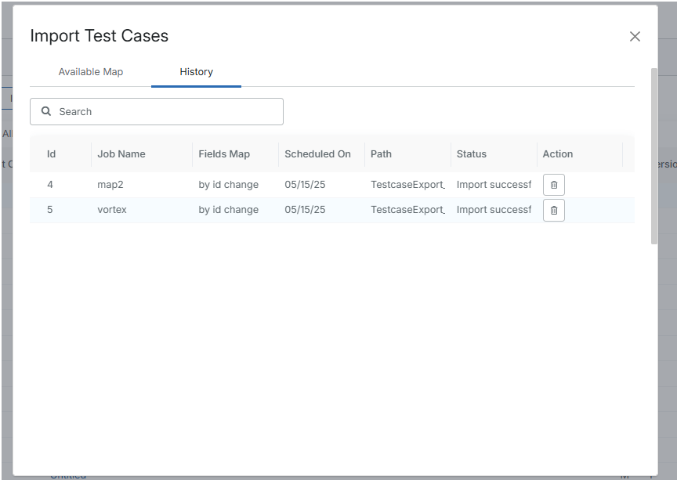Sort by Scheduled On column header
This screenshot has width=677, height=480.
[317, 153]
